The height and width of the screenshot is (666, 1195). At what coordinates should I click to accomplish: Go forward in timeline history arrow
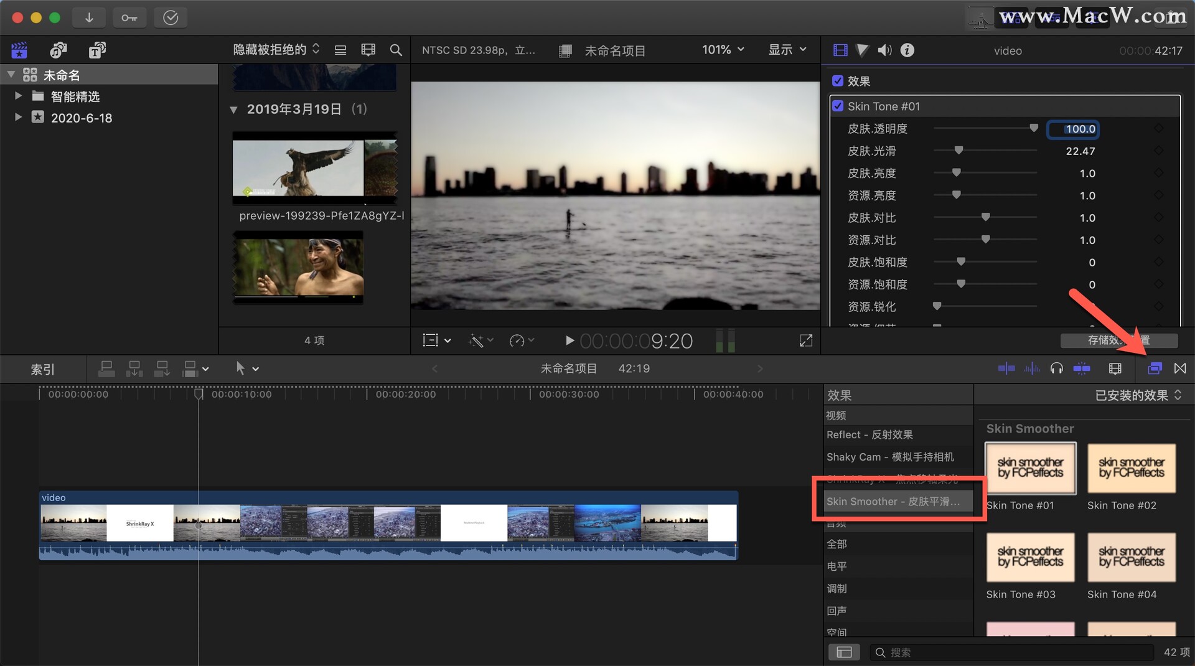pyautogui.click(x=759, y=368)
